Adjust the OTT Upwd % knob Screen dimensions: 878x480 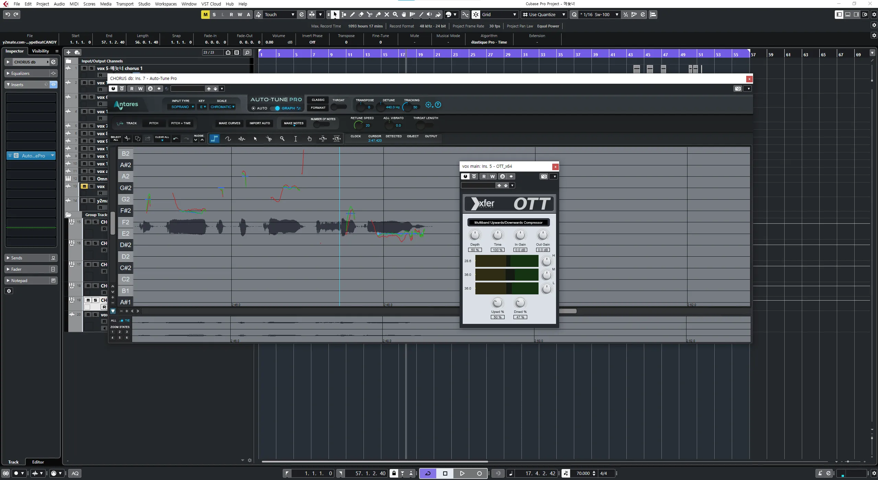[498, 303]
